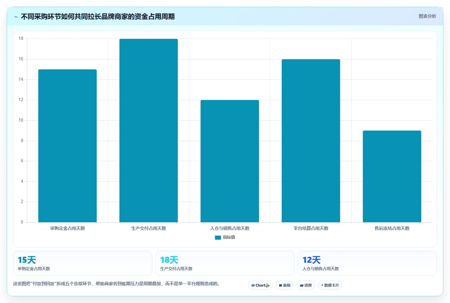Click the 平台结算占用天数 x-axis label
The width and height of the screenshot is (450, 303).
tap(311, 228)
